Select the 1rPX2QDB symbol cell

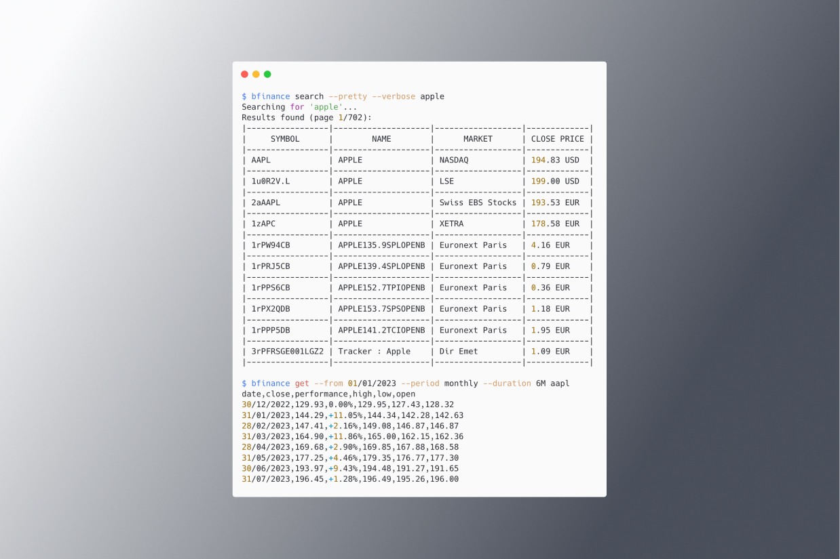point(271,309)
